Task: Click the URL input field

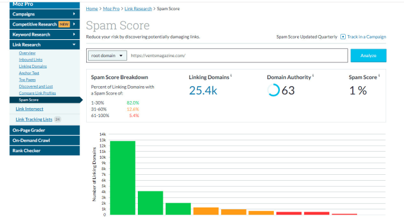Action: [237, 55]
